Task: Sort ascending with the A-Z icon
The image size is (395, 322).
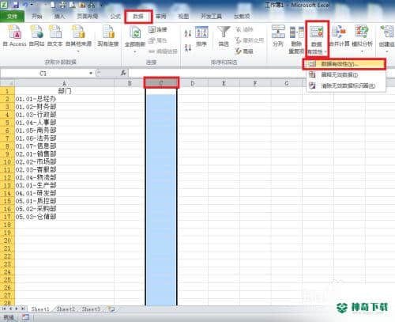Action: 188,33
